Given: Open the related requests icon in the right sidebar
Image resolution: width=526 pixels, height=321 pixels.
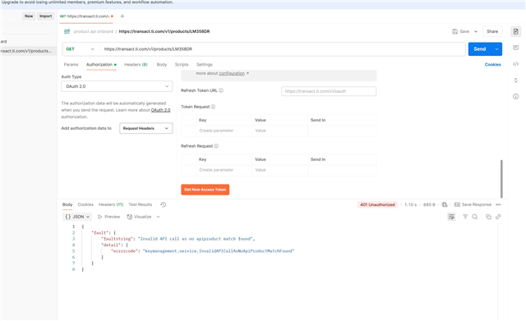Looking at the screenshot, I should point(515,80).
